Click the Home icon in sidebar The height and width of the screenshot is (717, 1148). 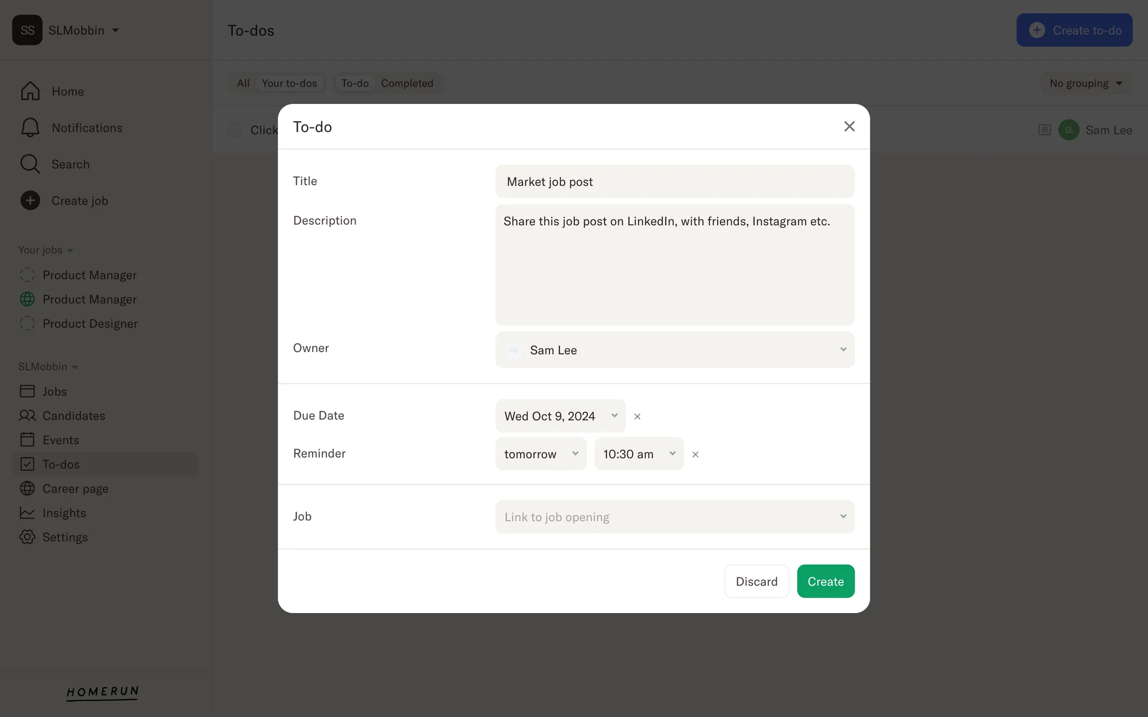(30, 91)
